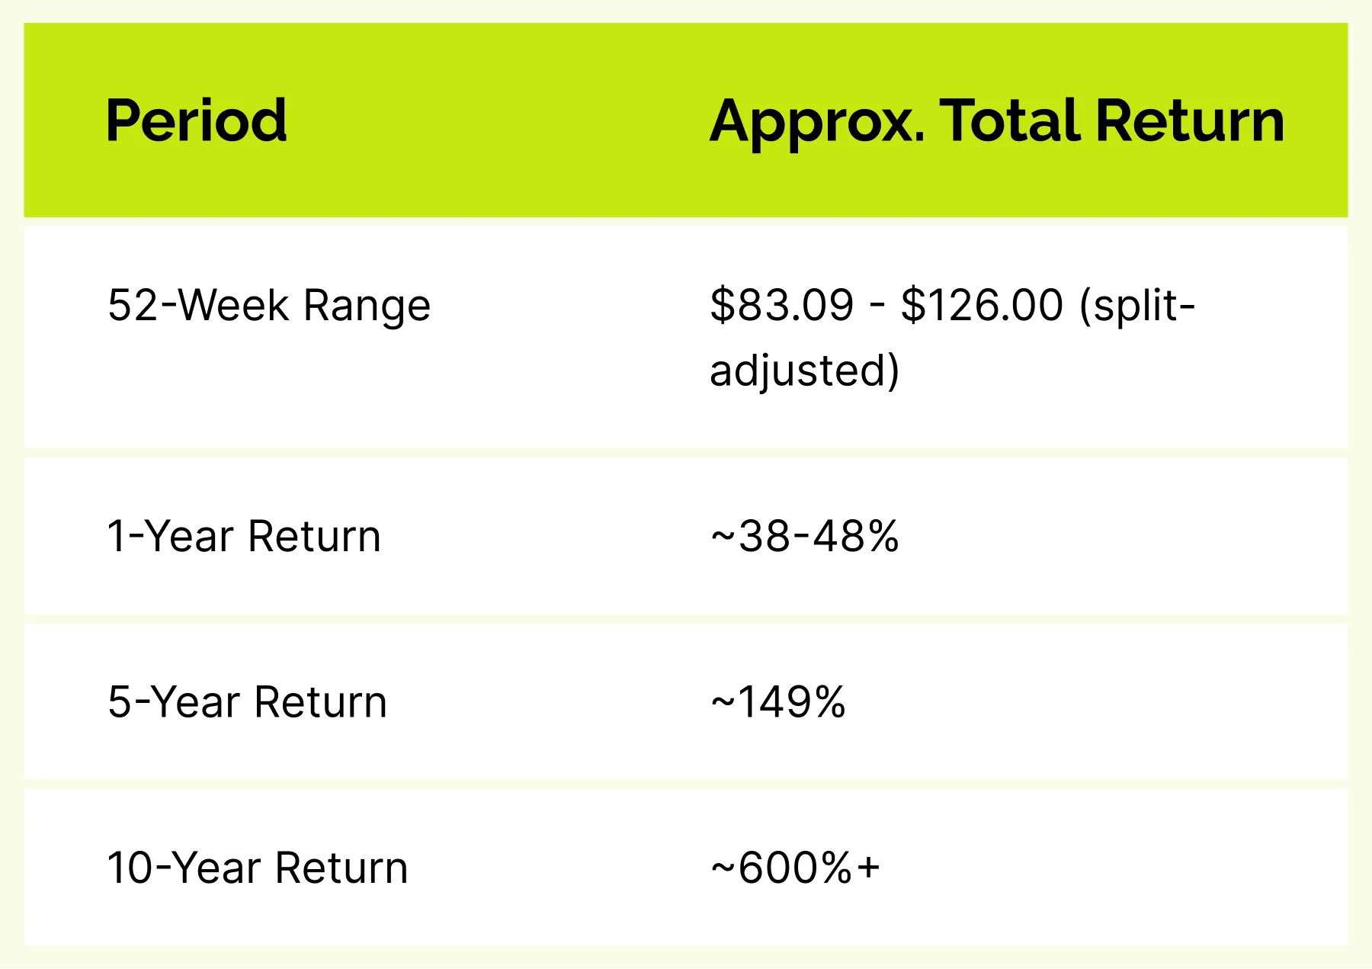Click the 5-Year Return row label

tap(248, 701)
